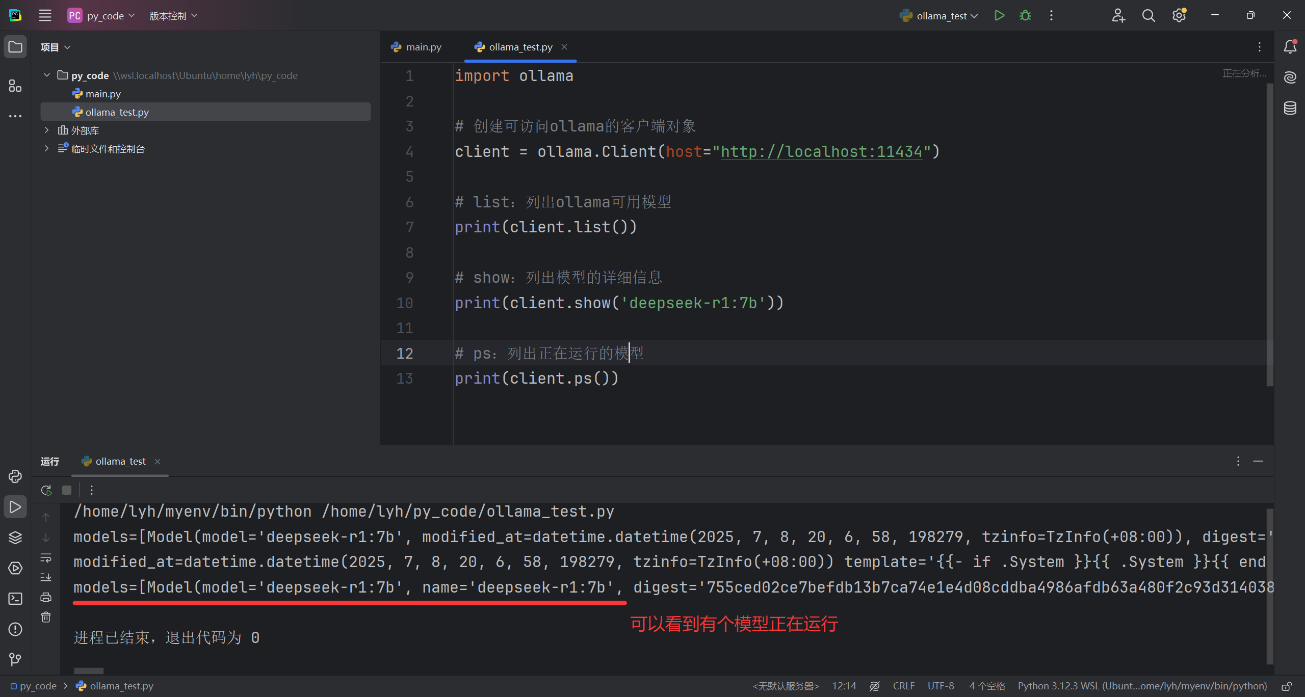Open the Terminal tool window
The image size is (1305, 697).
(15, 599)
